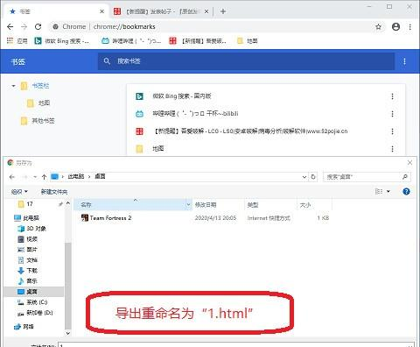Select the Bing bookmark row
420x347 pixels.
[266, 96]
